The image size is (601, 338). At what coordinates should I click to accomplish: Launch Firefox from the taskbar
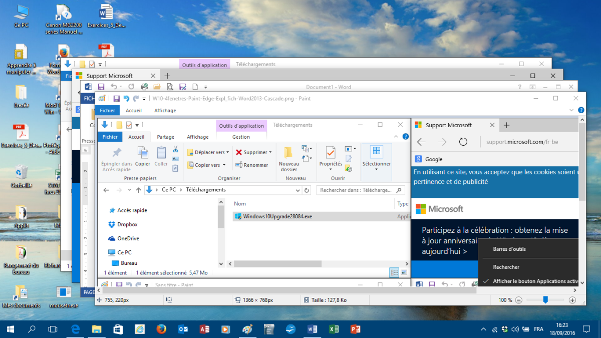point(161,329)
